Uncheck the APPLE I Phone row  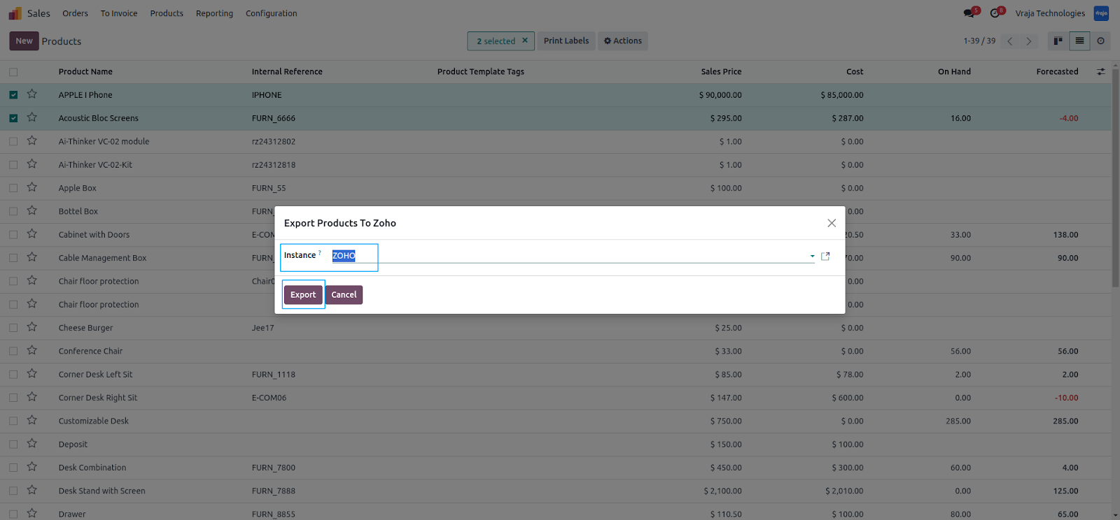tap(13, 95)
